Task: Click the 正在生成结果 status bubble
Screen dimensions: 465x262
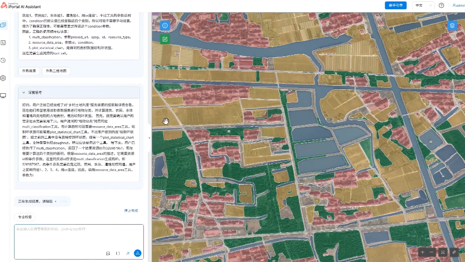Action: tap(43, 201)
